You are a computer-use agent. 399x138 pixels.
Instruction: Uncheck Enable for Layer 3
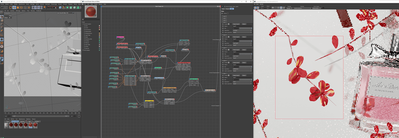tap(229, 50)
